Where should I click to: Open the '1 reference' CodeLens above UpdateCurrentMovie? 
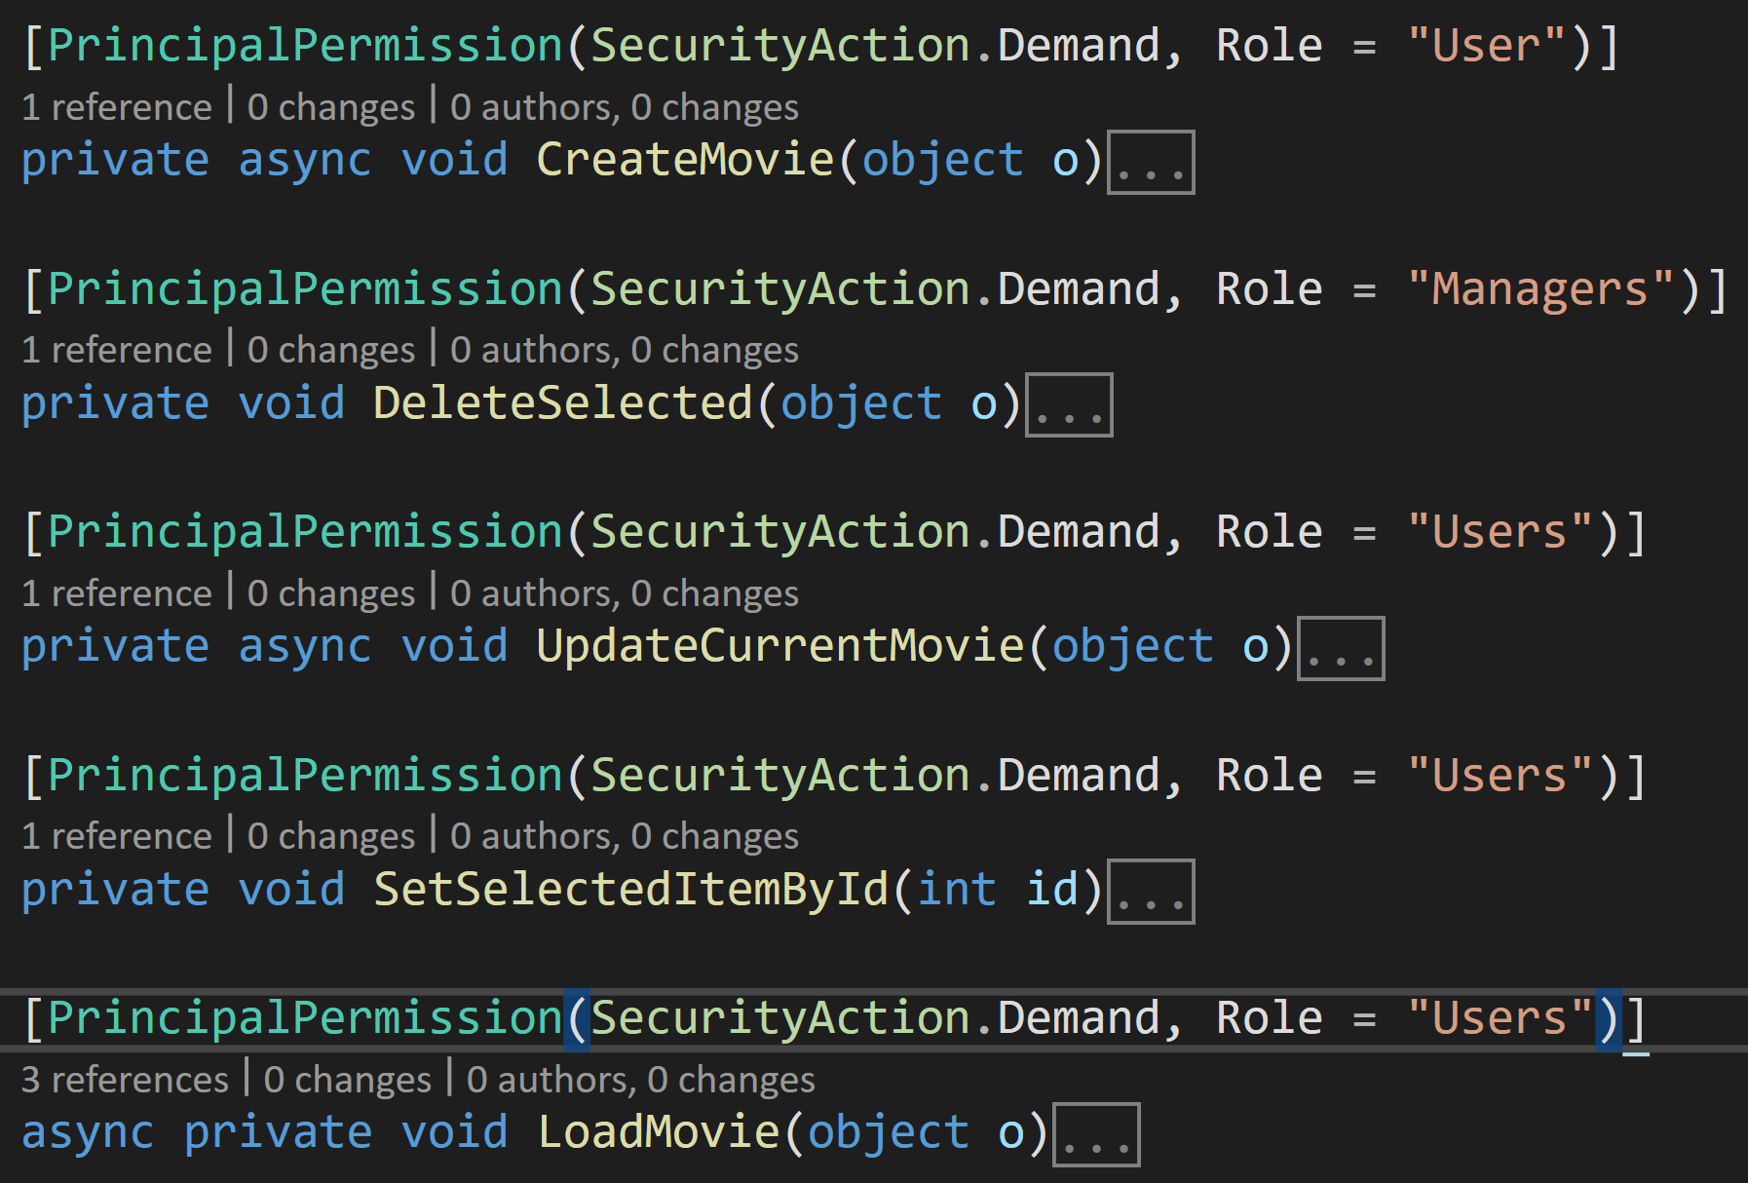coord(117,593)
